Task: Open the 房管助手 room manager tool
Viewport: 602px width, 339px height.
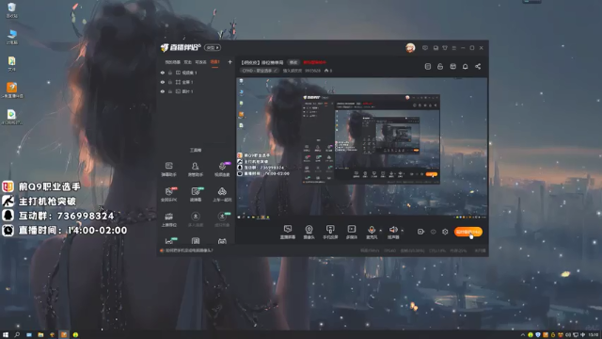Action: point(195,169)
